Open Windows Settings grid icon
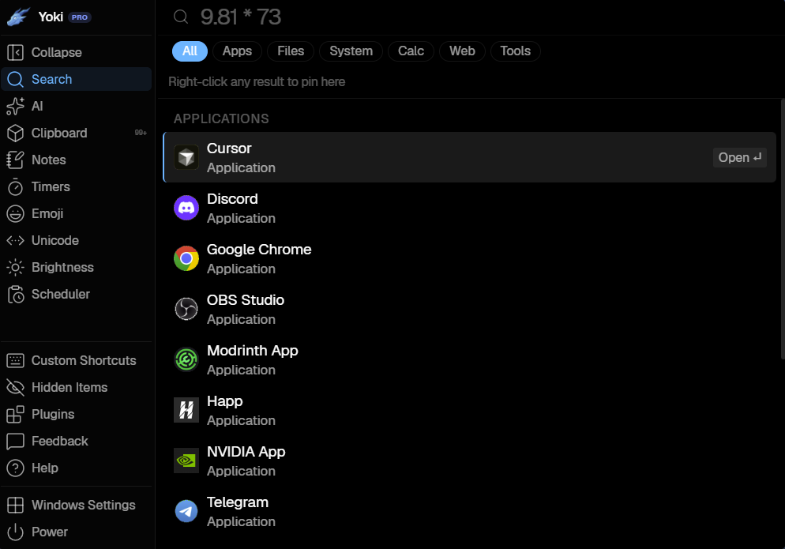This screenshot has height=549, width=785. tap(16, 505)
